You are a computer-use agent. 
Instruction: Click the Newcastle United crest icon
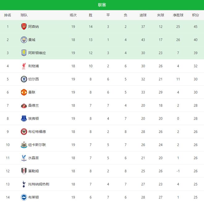tap(24, 145)
